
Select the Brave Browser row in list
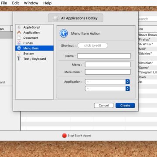(x=147, y=35)
